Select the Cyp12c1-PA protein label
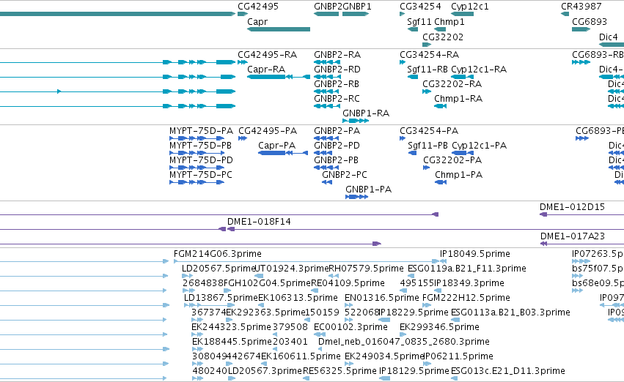Viewport: 624px width, 382px height. pyautogui.click(x=479, y=146)
